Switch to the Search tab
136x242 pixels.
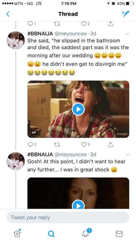coord(51,234)
